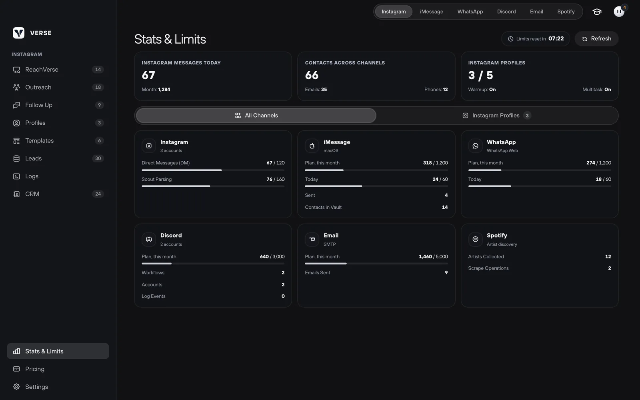Click the Discord card controller icon

[149, 239]
